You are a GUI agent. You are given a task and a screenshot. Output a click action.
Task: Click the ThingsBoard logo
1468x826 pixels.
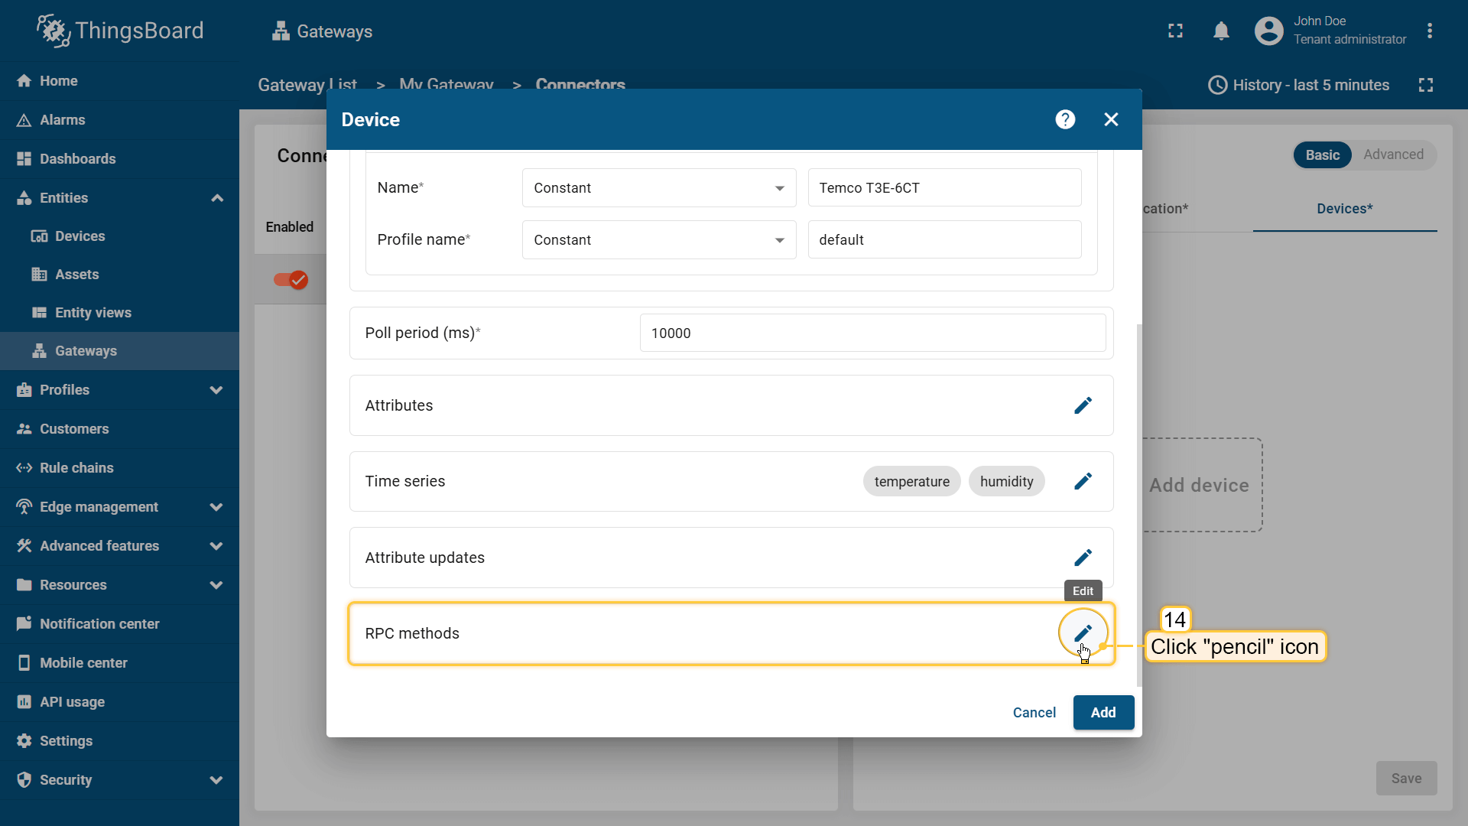(120, 31)
